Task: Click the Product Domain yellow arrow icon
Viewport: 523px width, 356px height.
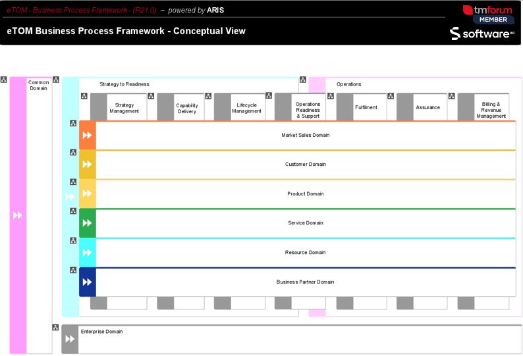Action: (87, 194)
